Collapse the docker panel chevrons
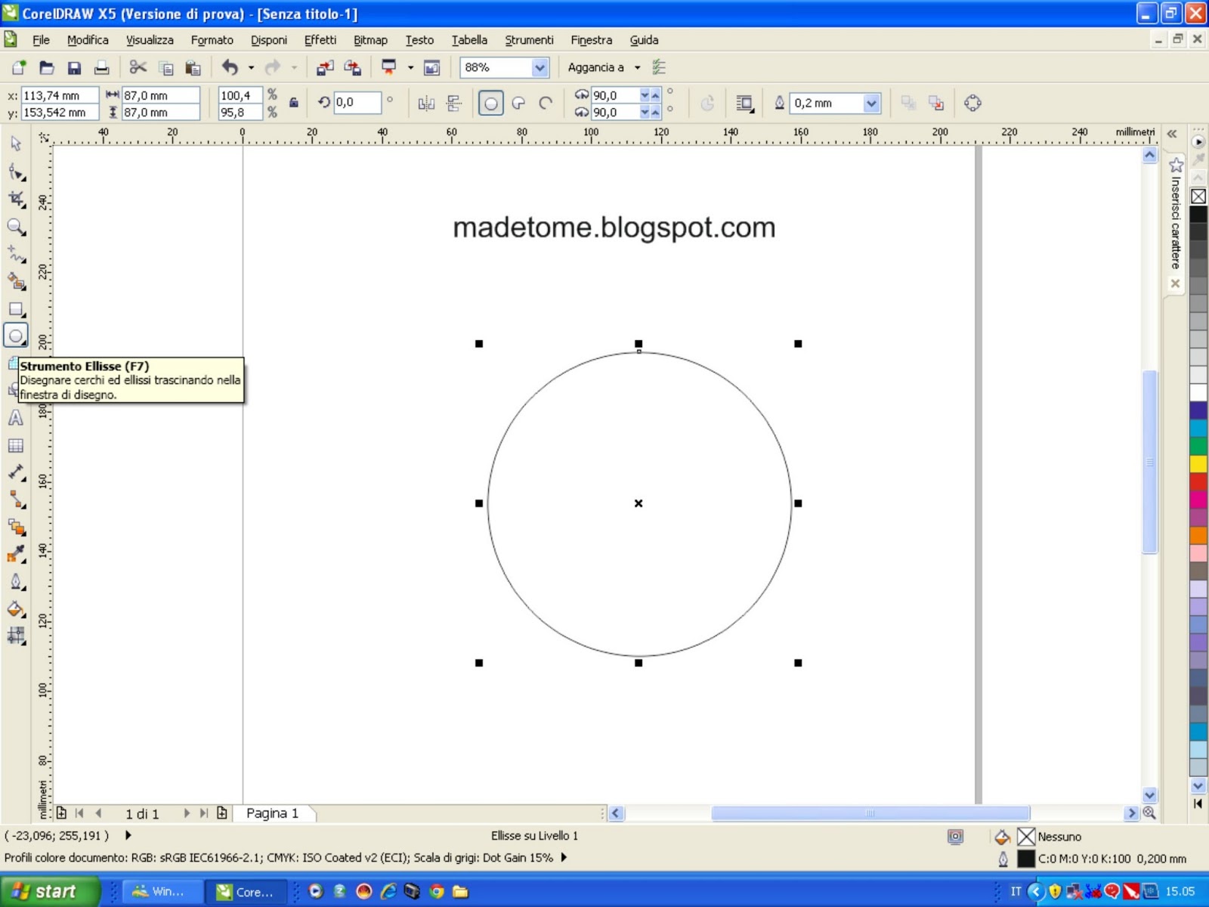Viewport: 1209px width, 907px height. pos(1172,134)
